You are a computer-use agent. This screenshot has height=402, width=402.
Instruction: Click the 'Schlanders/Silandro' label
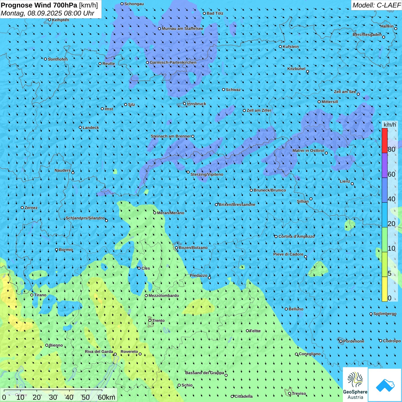tap(85, 218)
